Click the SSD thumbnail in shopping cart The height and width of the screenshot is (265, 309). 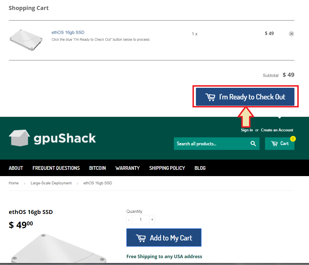click(x=26, y=40)
